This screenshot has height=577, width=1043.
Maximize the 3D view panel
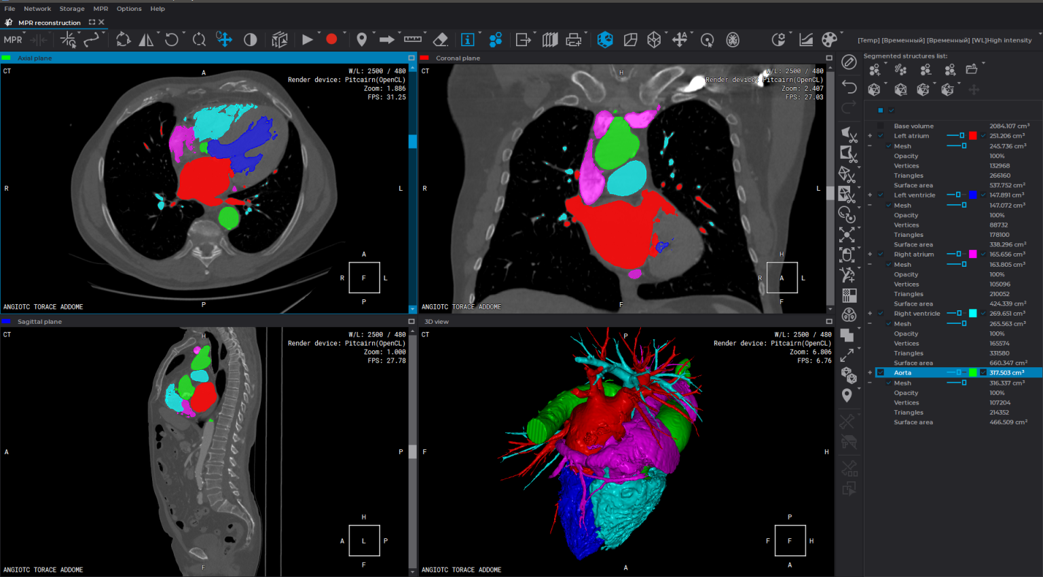829,321
